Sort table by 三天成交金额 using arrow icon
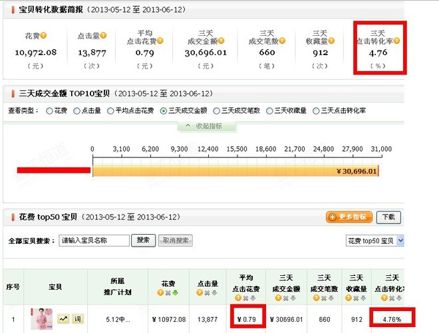 click(x=293, y=298)
